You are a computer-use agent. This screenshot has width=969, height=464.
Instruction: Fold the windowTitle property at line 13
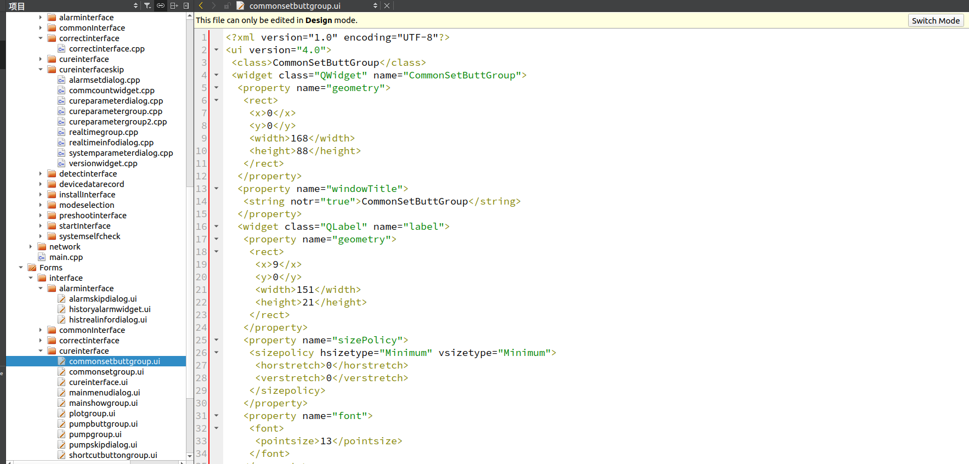(216, 189)
